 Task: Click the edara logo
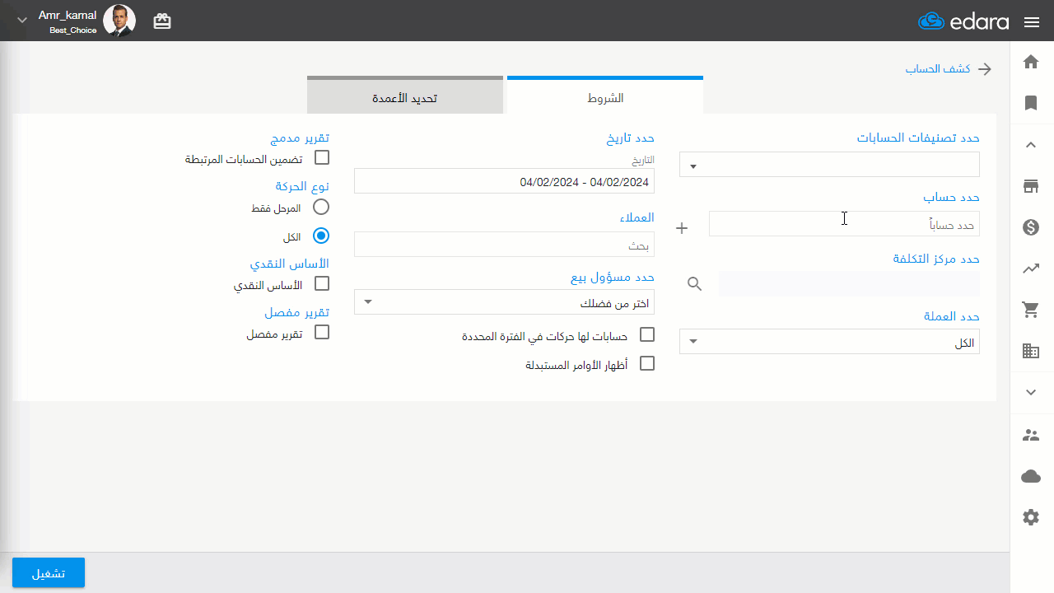963,21
